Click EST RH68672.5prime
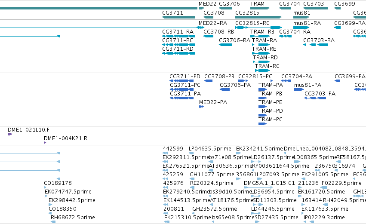The height and width of the screenshot is (224, 366). (x=73, y=218)
